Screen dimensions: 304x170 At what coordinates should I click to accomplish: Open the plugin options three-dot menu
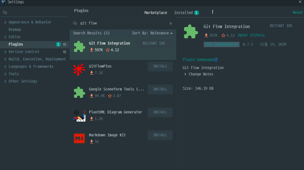click(212, 12)
